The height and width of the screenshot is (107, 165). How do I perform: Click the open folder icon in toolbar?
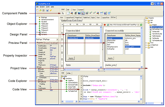tap(40, 11)
